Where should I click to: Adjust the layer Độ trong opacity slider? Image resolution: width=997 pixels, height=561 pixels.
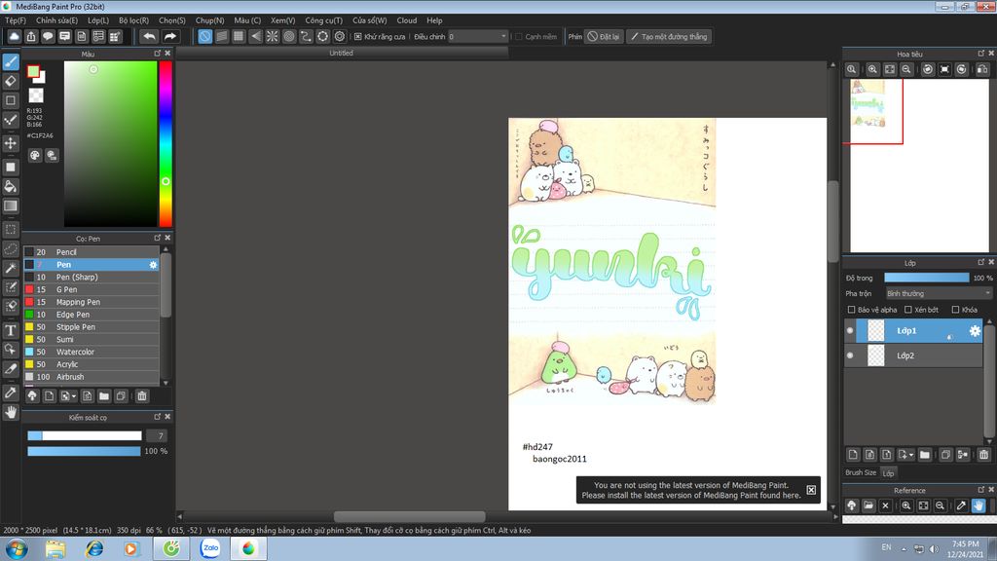tap(927, 278)
